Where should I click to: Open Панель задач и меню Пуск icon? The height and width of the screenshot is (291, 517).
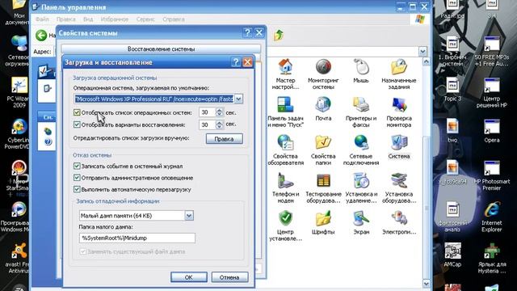tap(285, 105)
